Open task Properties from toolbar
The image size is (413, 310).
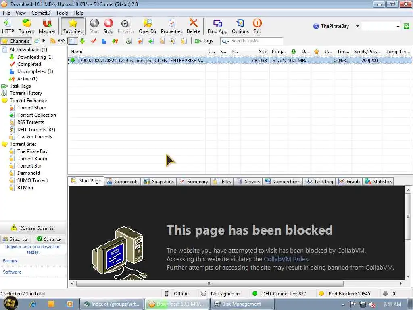(171, 26)
